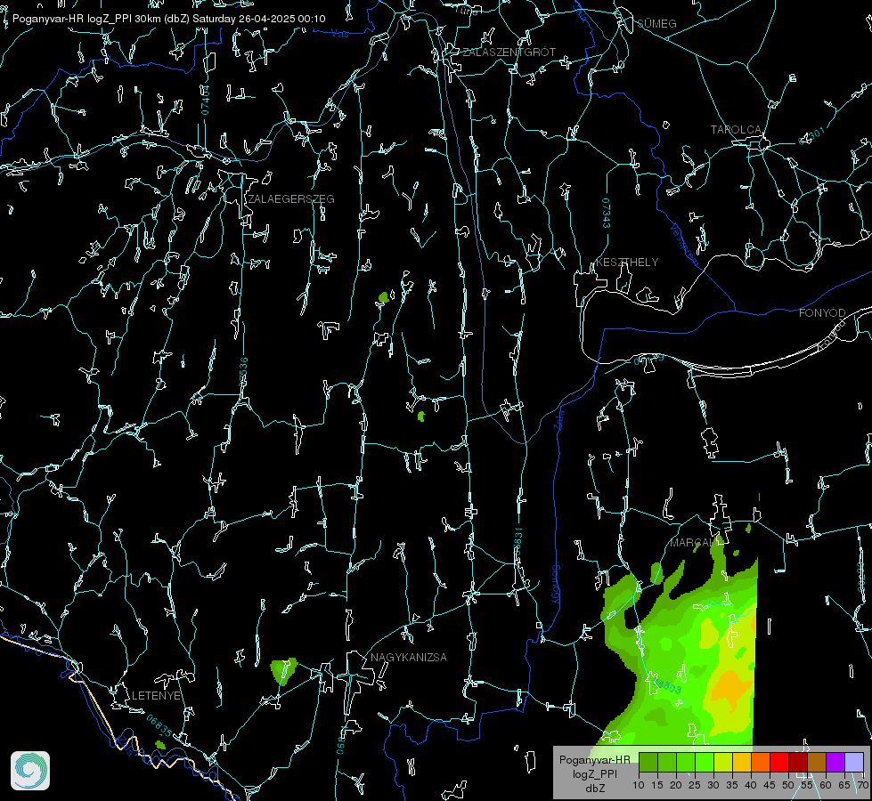Select the dark green 10-15 dBZ swatch
872x801 pixels.
point(648,762)
